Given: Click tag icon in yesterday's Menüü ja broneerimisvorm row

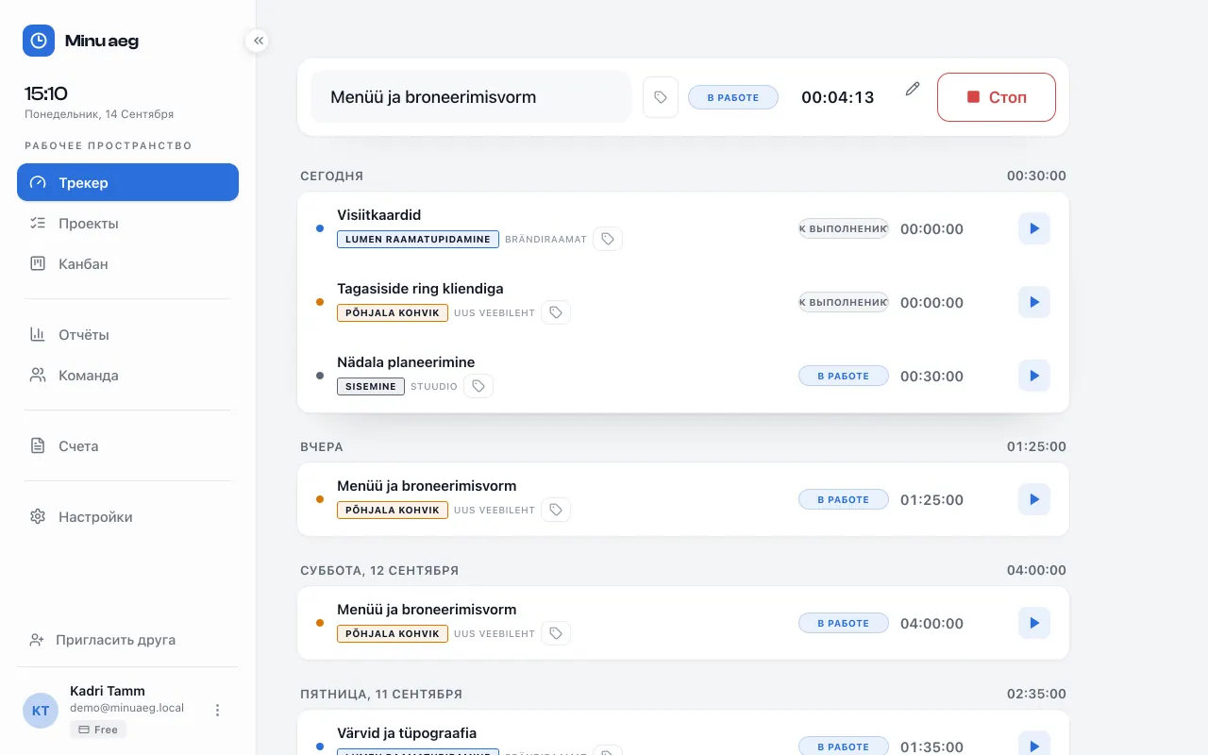Looking at the screenshot, I should tap(556, 510).
